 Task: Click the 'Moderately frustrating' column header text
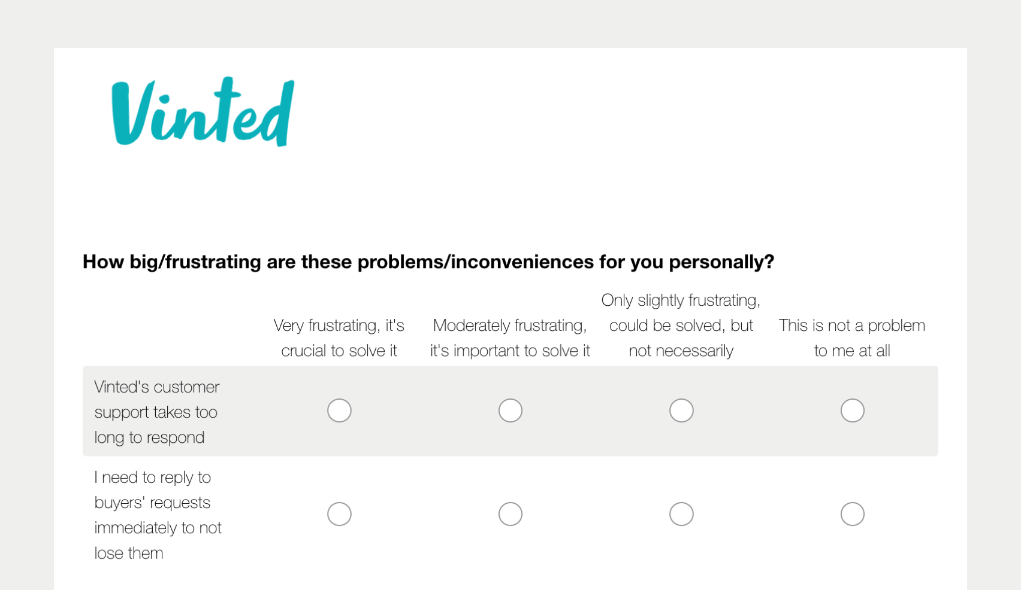[510, 338]
